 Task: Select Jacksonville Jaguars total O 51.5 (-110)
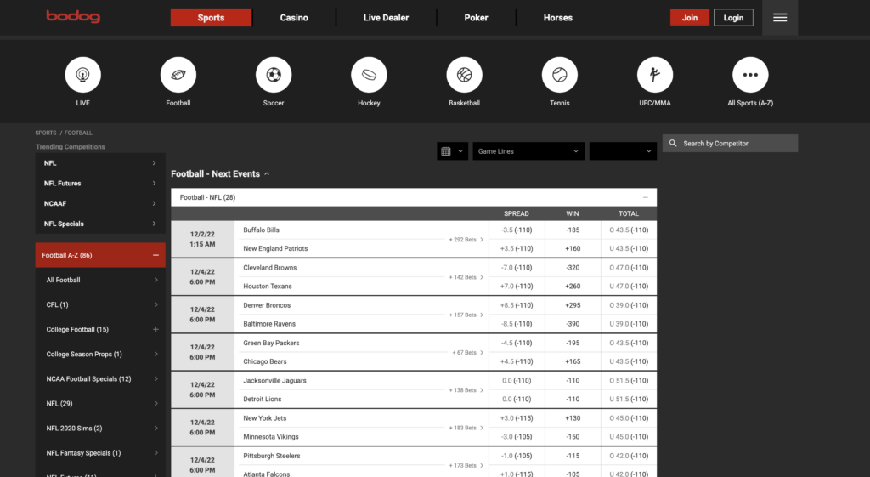click(629, 380)
